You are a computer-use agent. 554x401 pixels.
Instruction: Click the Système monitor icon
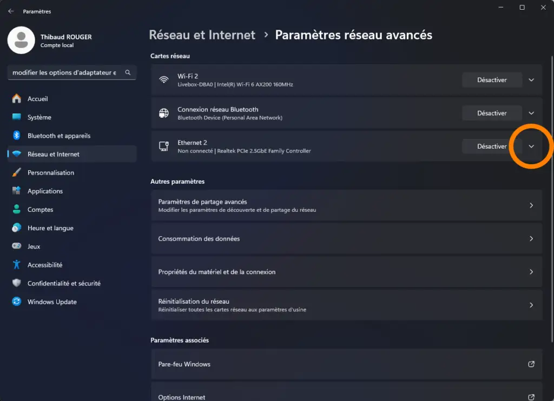pos(17,117)
